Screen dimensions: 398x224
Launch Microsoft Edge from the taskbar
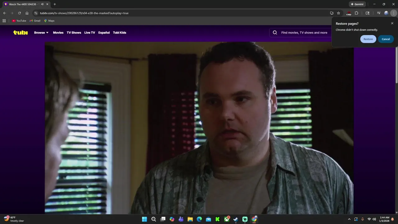[199, 219]
